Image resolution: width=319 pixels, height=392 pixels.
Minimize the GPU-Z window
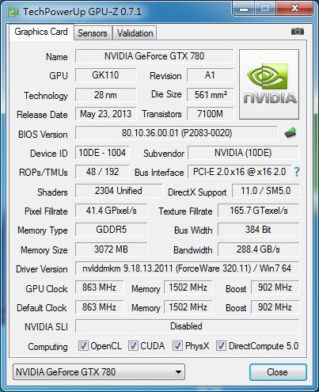(244, 9)
